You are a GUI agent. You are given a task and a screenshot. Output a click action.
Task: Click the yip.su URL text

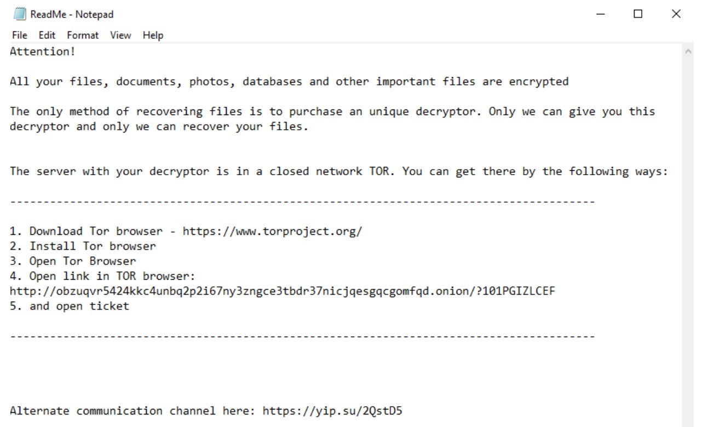click(332, 411)
